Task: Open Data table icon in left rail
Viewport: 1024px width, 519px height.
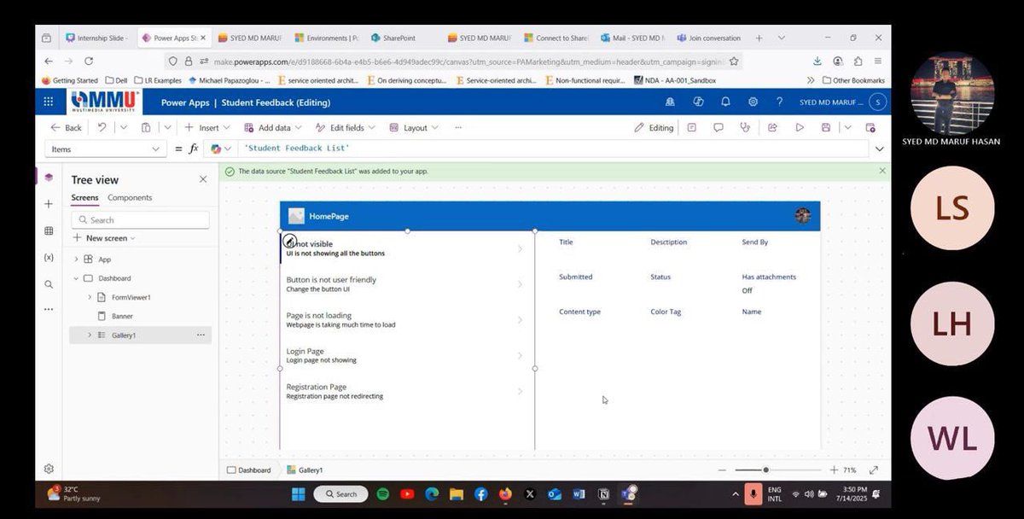Action: coord(49,230)
